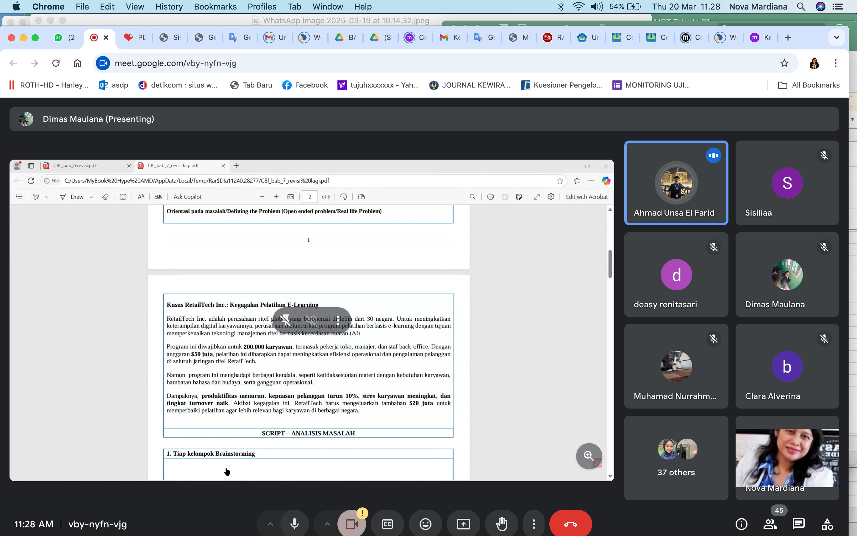
Task: Expand video settings arrow beside camera
Action: point(327,524)
